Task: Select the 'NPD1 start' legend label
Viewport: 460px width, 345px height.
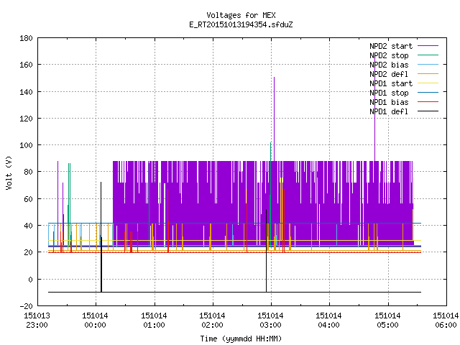Action: point(391,83)
